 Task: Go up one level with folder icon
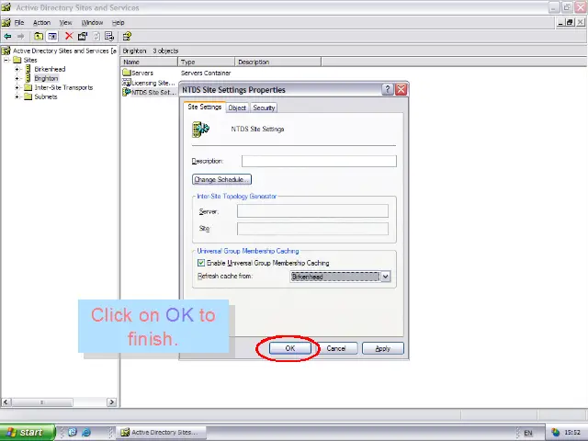pos(39,37)
